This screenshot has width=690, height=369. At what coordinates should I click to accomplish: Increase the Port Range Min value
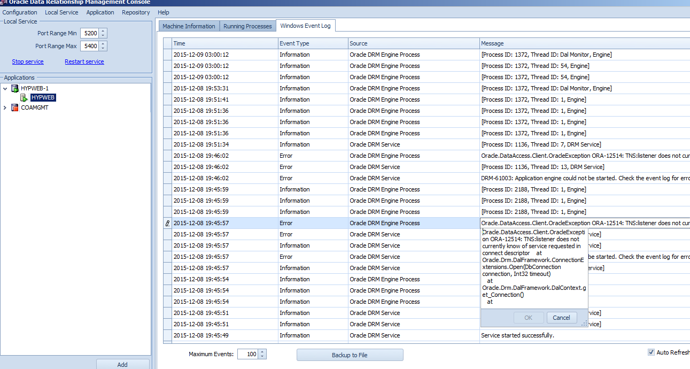click(x=103, y=30)
